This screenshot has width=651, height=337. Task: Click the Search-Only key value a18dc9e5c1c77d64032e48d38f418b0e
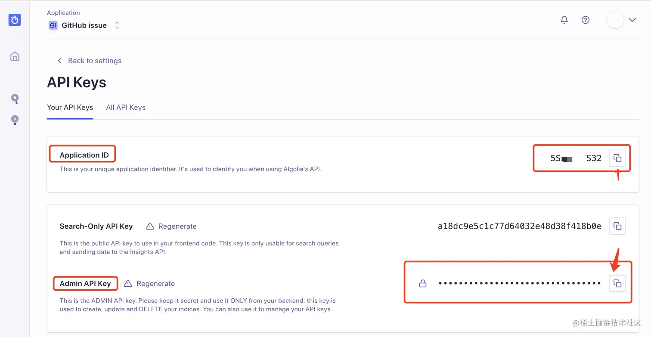pyautogui.click(x=519, y=226)
